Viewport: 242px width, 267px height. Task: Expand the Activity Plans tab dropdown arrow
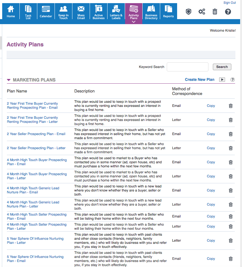[x=134, y=22]
